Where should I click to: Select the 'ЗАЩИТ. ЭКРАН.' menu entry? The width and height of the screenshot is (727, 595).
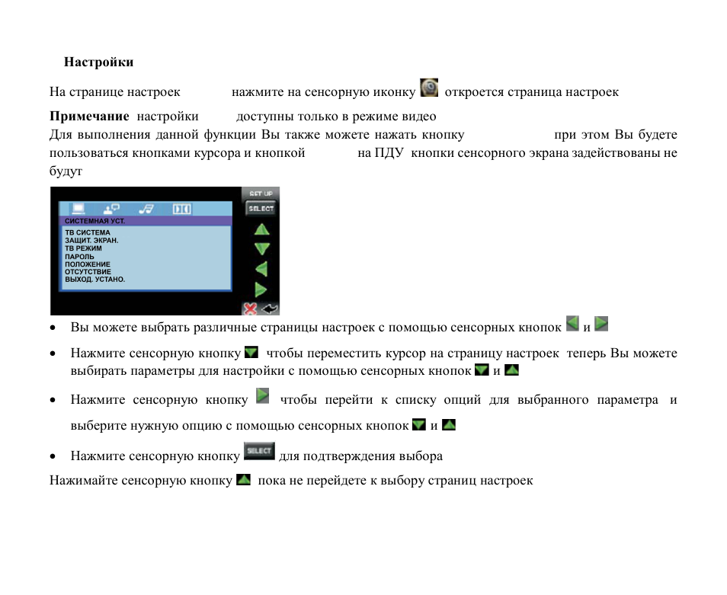91,241
